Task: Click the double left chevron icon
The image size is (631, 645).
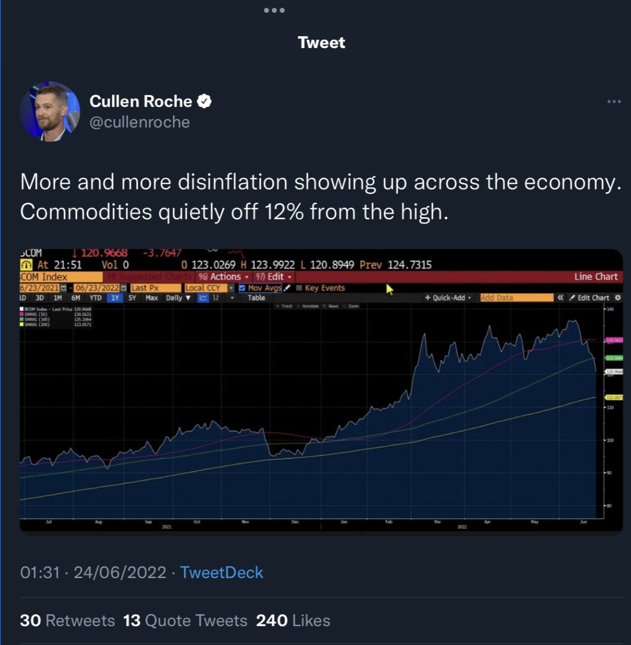Action: pyautogui.click(x=561, y=297)
